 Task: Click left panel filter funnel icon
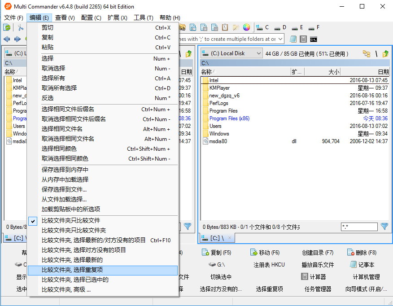[188, 227]
